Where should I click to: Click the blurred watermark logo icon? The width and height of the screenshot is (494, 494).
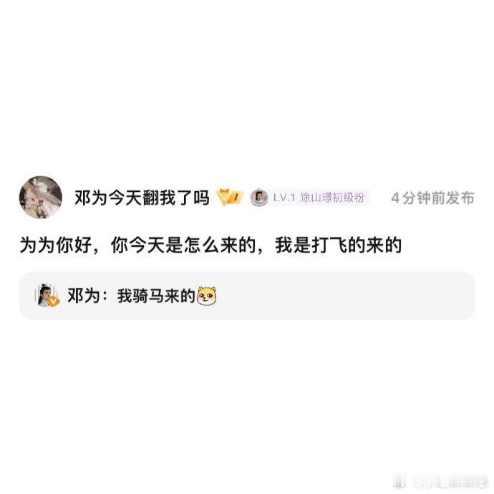tap(399, 482)
